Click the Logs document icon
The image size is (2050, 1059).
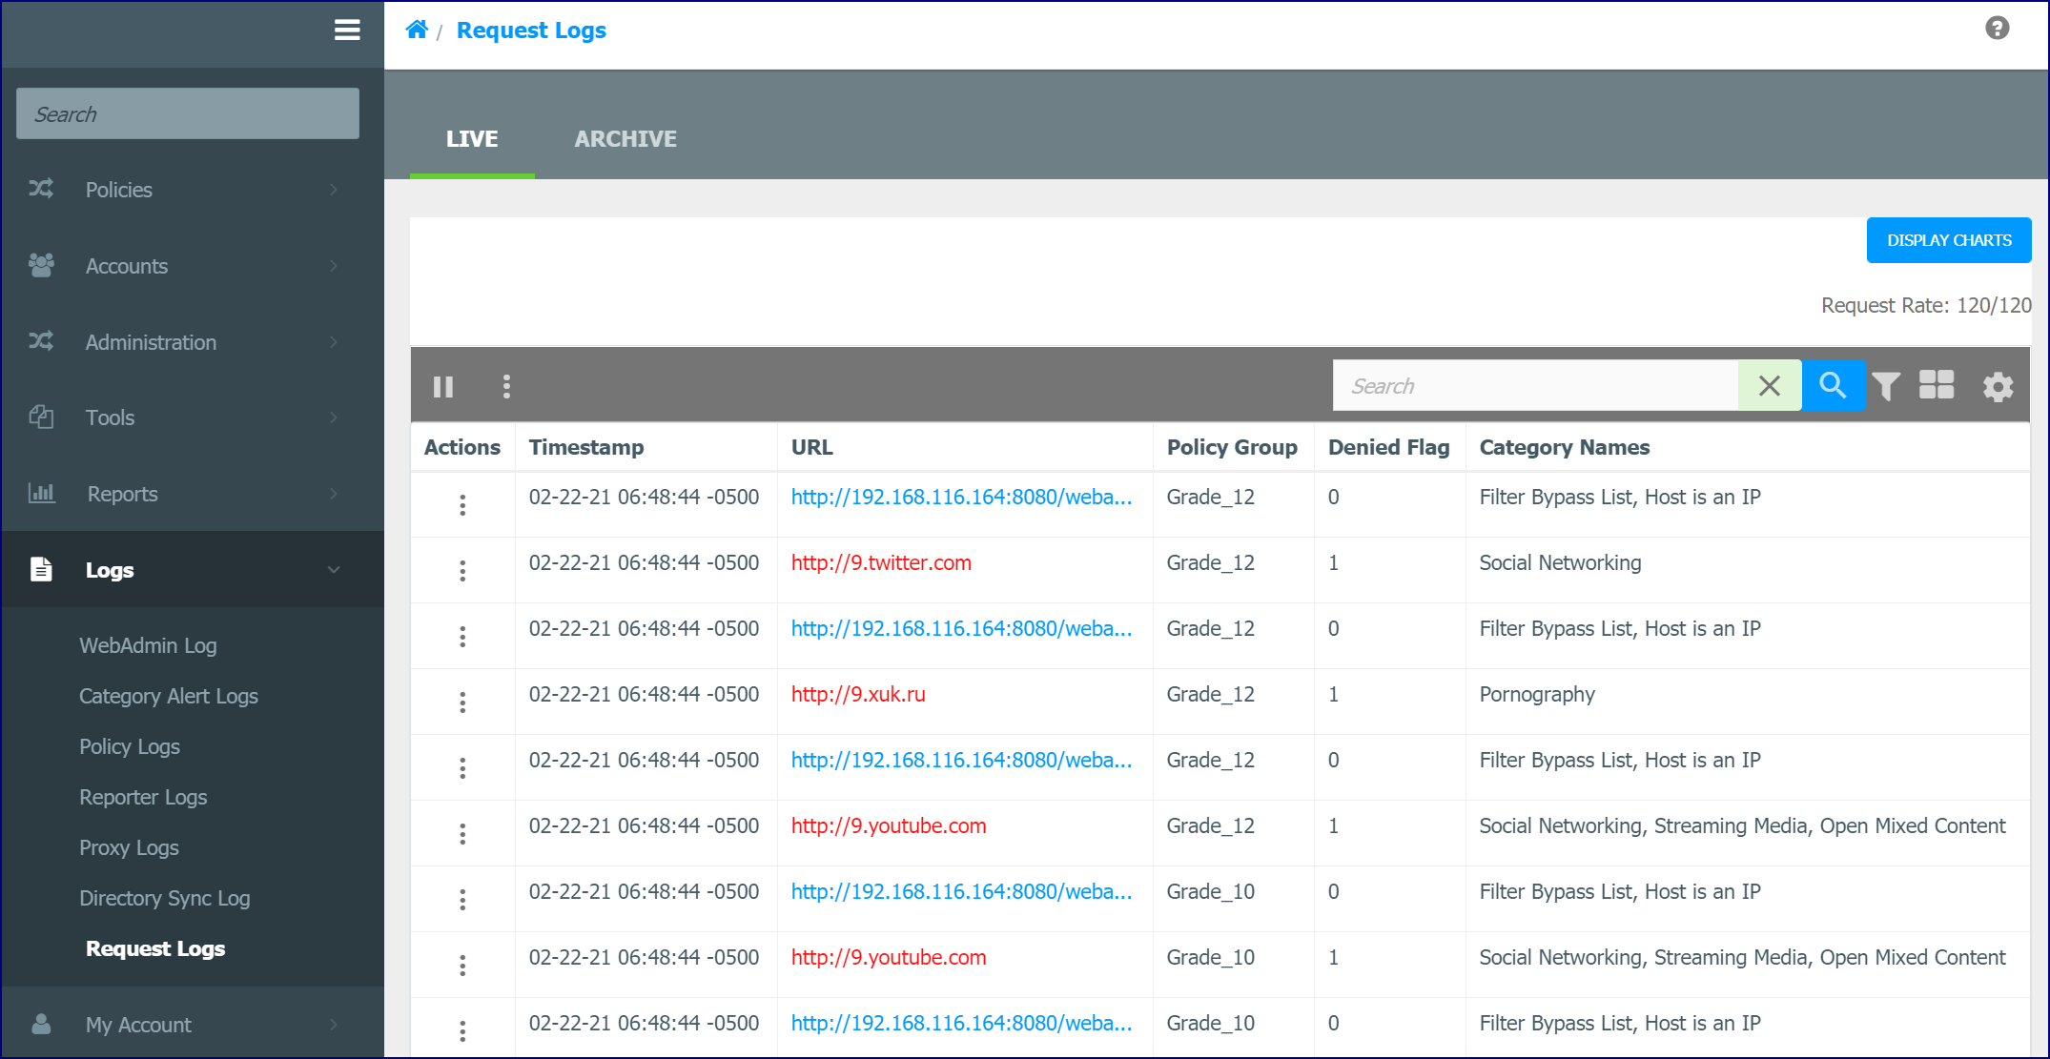41,569
